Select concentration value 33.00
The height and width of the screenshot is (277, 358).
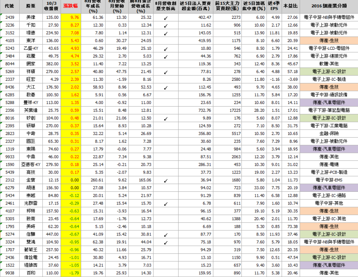(259, 188)
